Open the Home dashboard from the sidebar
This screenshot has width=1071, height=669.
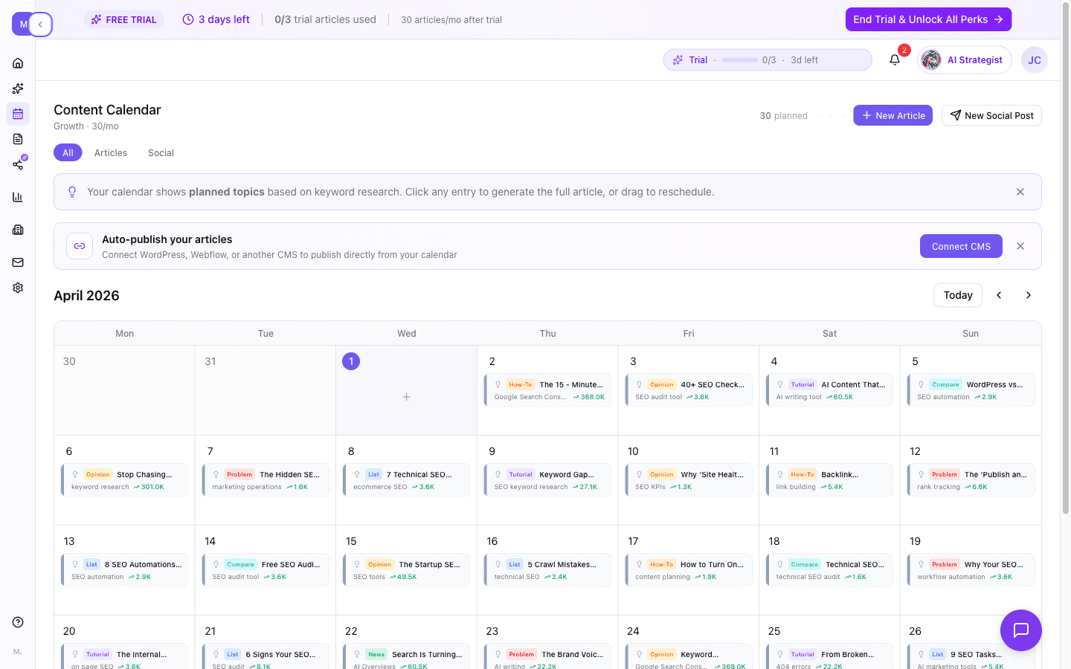(x=18, y=62)
